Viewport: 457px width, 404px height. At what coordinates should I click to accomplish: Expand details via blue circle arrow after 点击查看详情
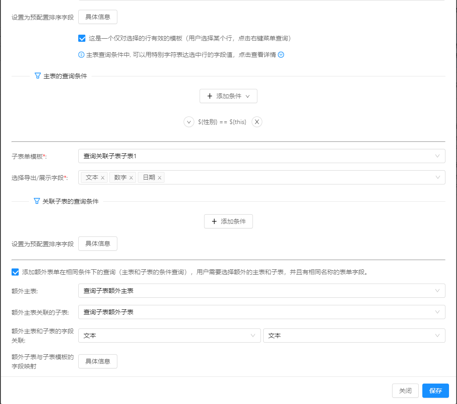(x=281, y=55)
